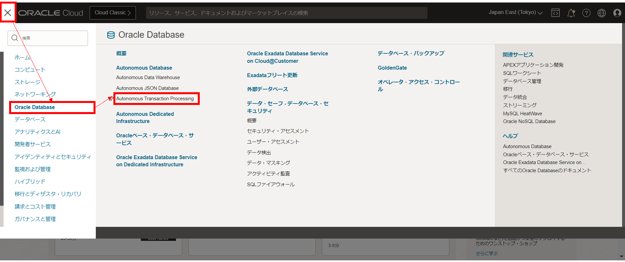Select ガバナンスと管理 in the navigation menu
Screen dimensions: 625x262
click(x=35, y=219)
